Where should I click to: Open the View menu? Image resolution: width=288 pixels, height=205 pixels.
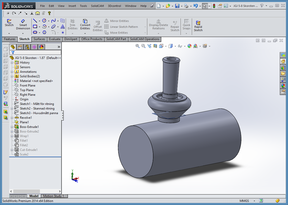coord(61,6)
